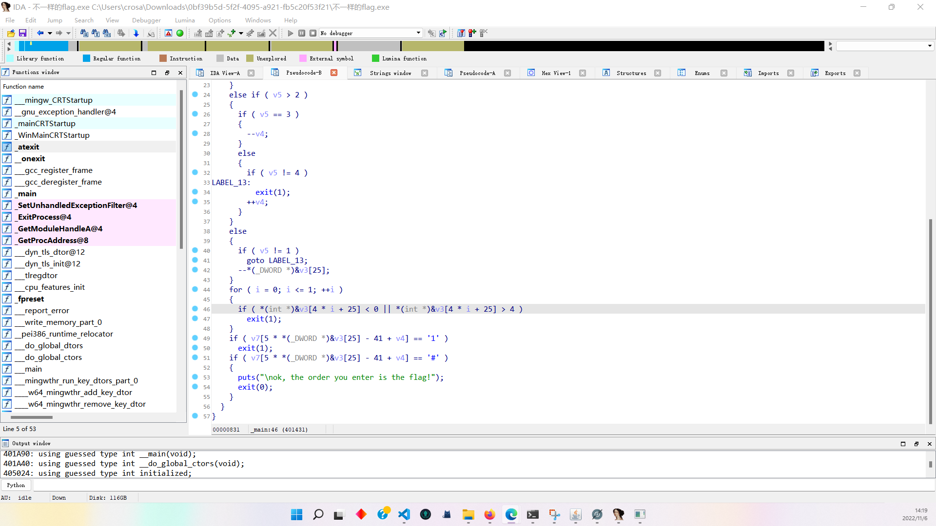Open dropdown right of navigation band
The image size is (936, 526).
[x=930, y=46]
